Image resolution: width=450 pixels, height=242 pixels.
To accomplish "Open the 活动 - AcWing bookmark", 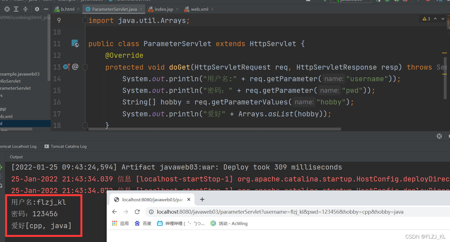I will click(229, 223).
